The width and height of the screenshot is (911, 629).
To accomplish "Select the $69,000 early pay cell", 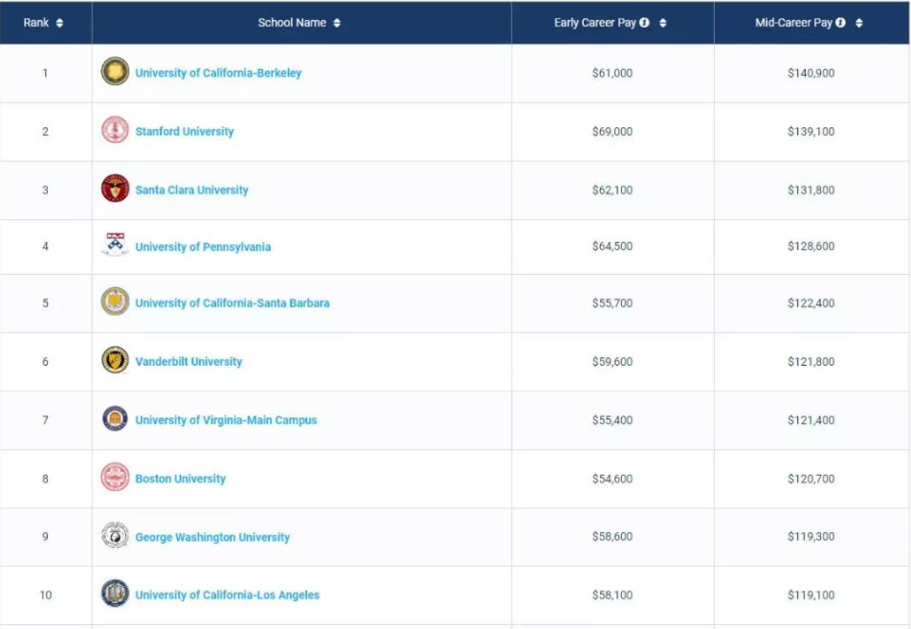I will [x=612, y=132].
